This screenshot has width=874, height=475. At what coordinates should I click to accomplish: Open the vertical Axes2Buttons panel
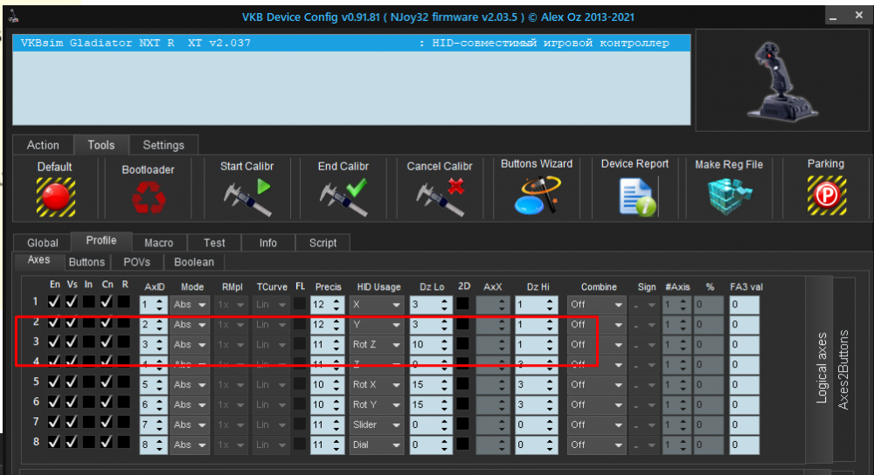[x=843, y=368]
